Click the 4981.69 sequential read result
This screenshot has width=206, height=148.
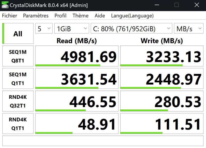[77, 56]
